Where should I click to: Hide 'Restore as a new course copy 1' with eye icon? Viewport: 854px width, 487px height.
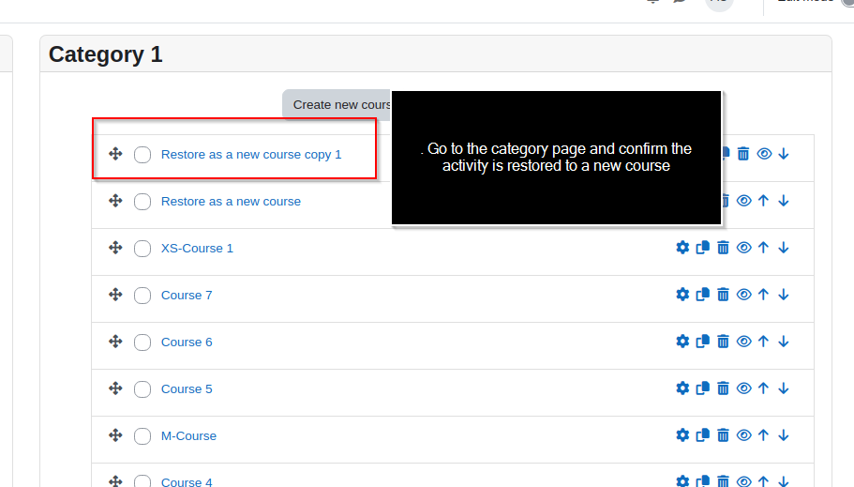point(764,154)
